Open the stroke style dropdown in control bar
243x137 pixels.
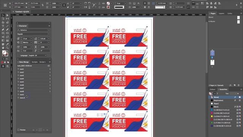pos(125,7)
